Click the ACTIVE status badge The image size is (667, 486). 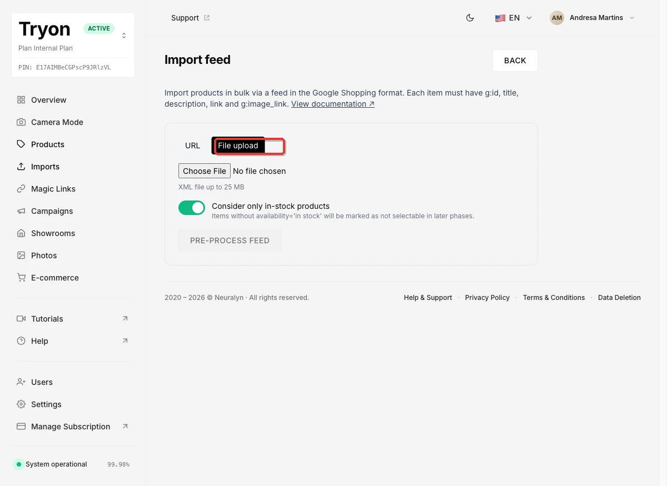click(99, 28)
